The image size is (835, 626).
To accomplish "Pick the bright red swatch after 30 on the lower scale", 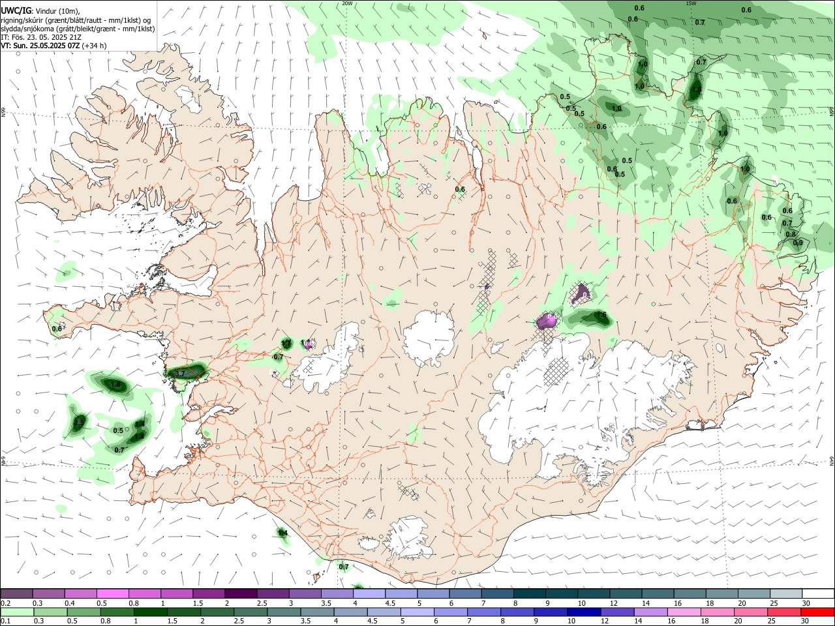I will 818,612.
